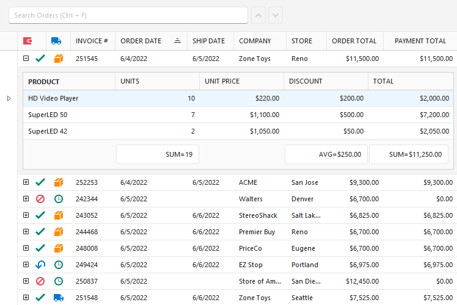Click store cell Portland
This screenshot has width=457, height=305.
tap(305, 265)
